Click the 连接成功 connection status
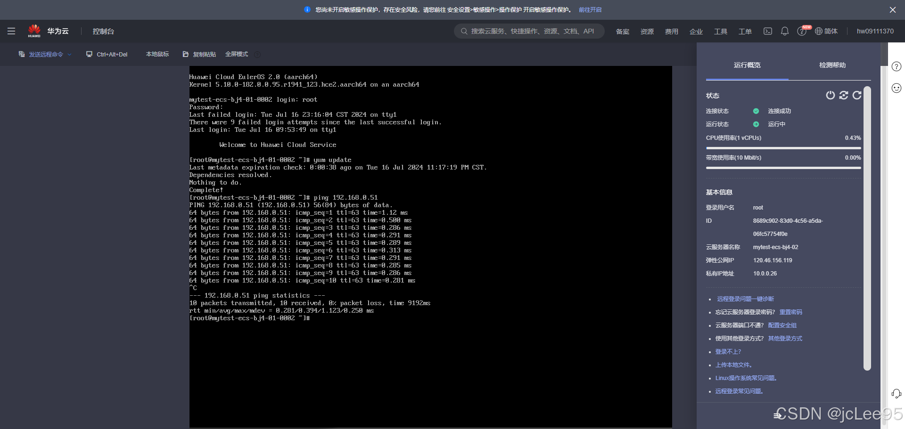 780,111
